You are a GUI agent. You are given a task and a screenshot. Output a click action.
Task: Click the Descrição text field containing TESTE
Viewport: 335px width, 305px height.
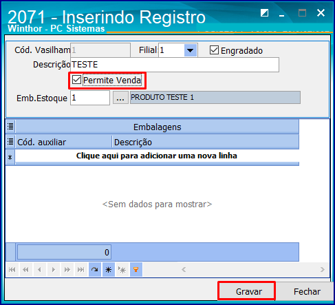coord(175,65)
